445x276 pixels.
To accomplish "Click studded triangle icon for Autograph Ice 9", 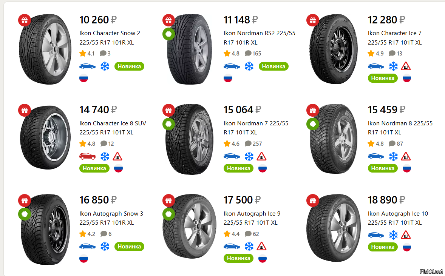I will (261, 247).
